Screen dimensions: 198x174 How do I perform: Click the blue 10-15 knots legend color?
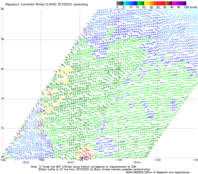[x=134, y=3]
